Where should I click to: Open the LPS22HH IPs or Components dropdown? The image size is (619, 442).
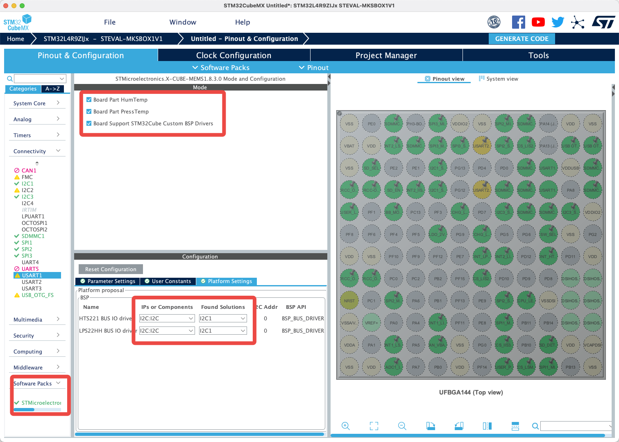point(166,331)
